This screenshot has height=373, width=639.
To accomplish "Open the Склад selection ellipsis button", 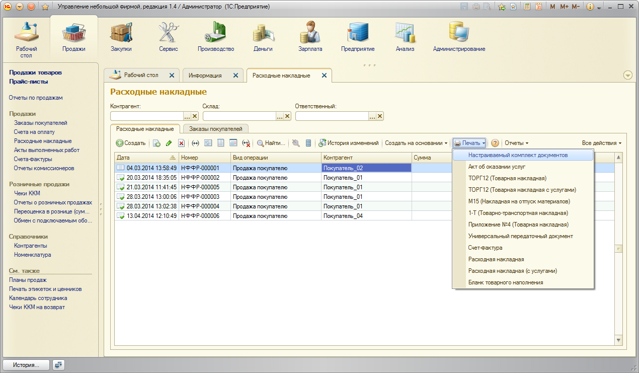I will 280,116.
